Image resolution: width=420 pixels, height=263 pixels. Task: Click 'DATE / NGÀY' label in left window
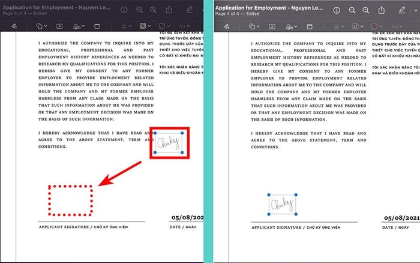[183, 227]
